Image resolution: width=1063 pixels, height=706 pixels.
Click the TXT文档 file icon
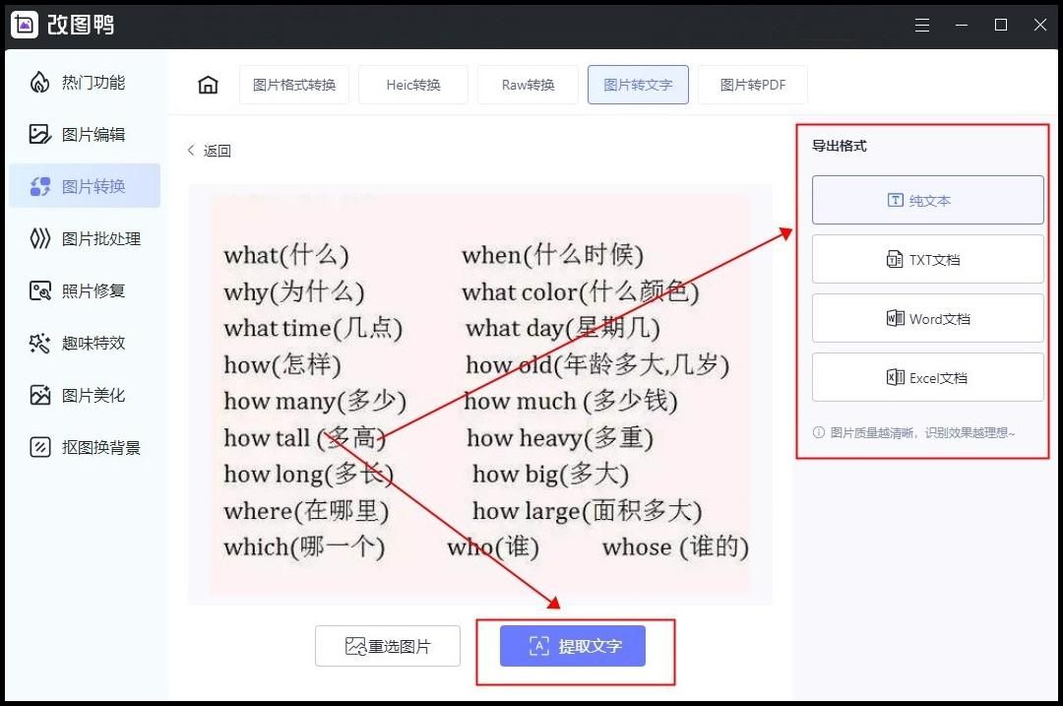[895, 259]
